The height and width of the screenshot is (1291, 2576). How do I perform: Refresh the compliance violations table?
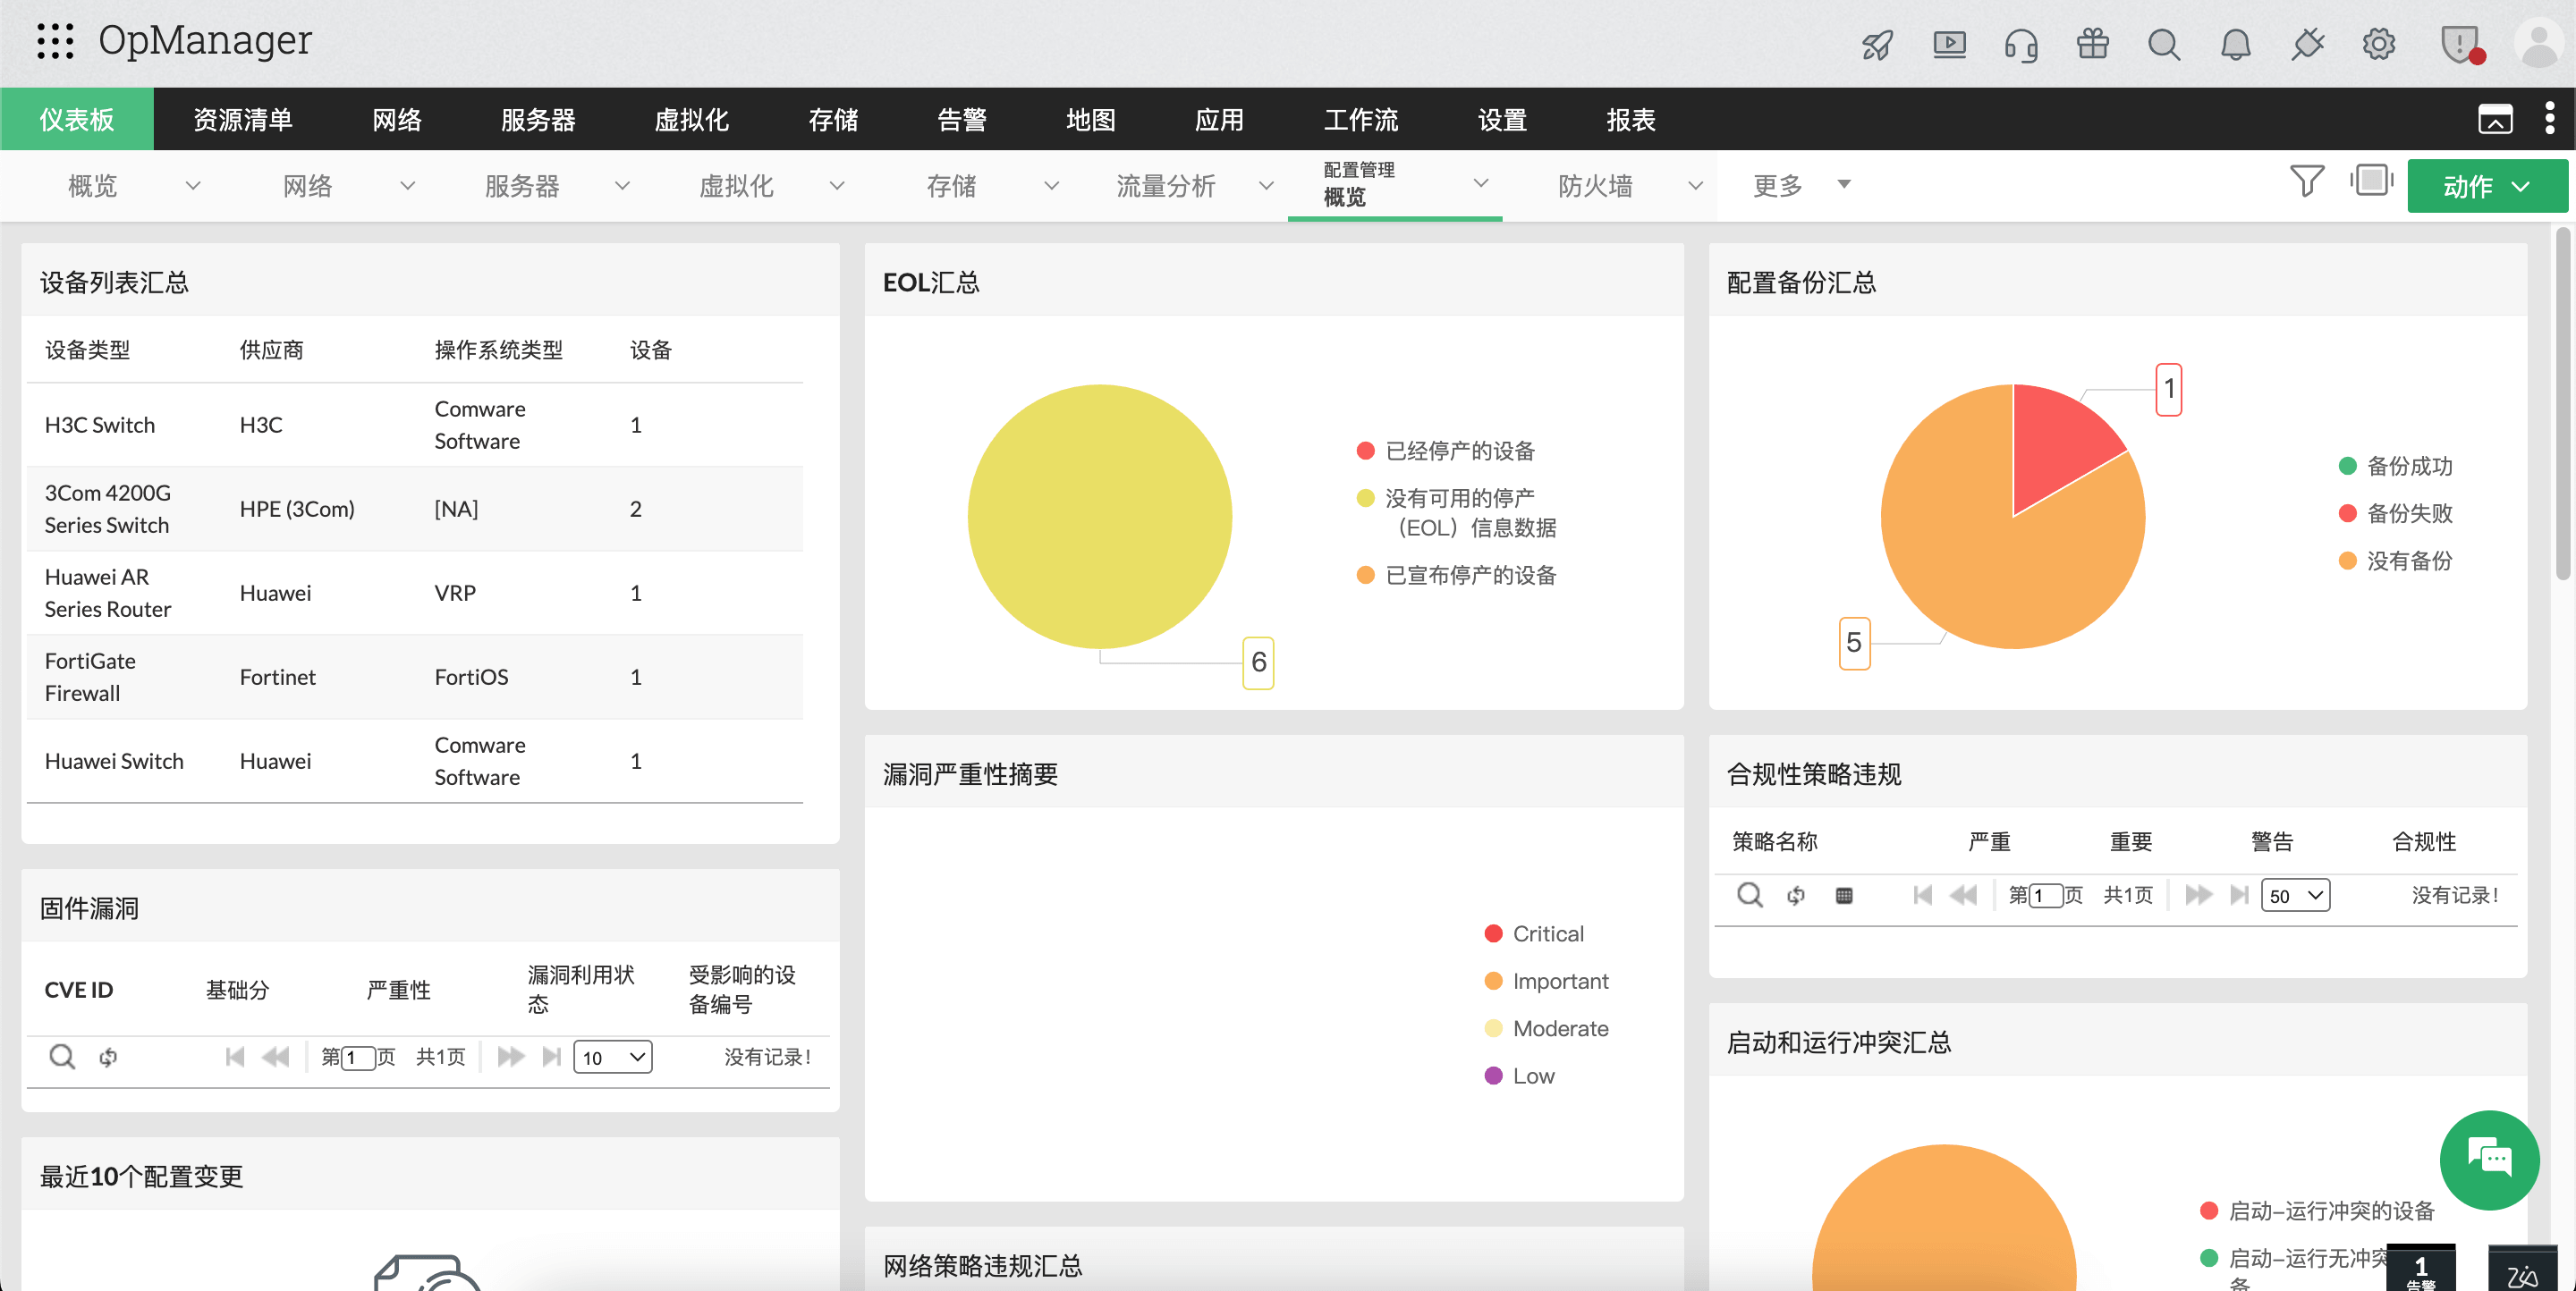1796,894
